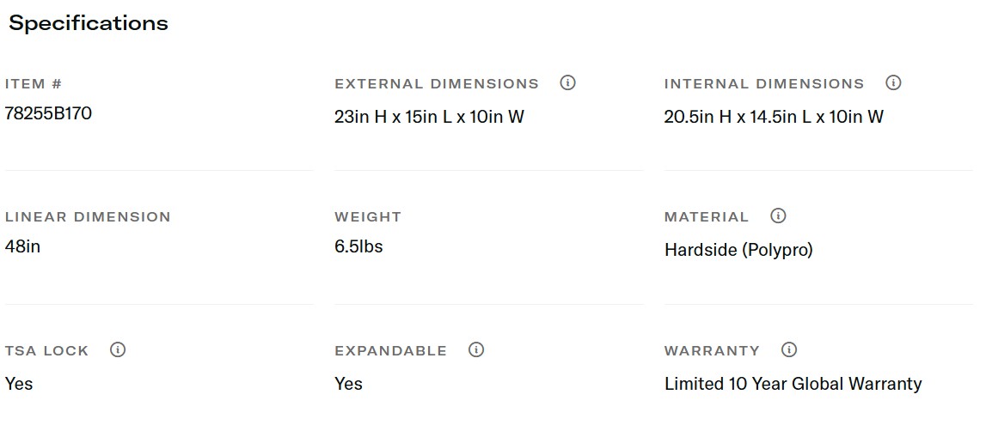Click the Yes value under TSA Lock
This screenshot has width=986, height=431.
19,384
